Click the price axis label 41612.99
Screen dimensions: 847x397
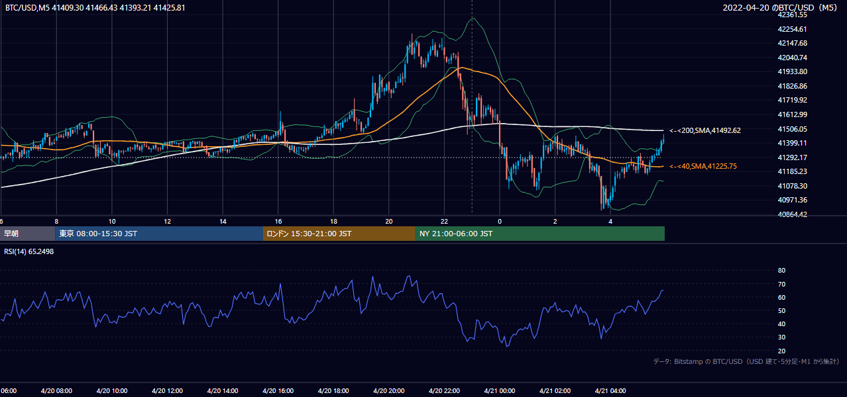point(793,114)
